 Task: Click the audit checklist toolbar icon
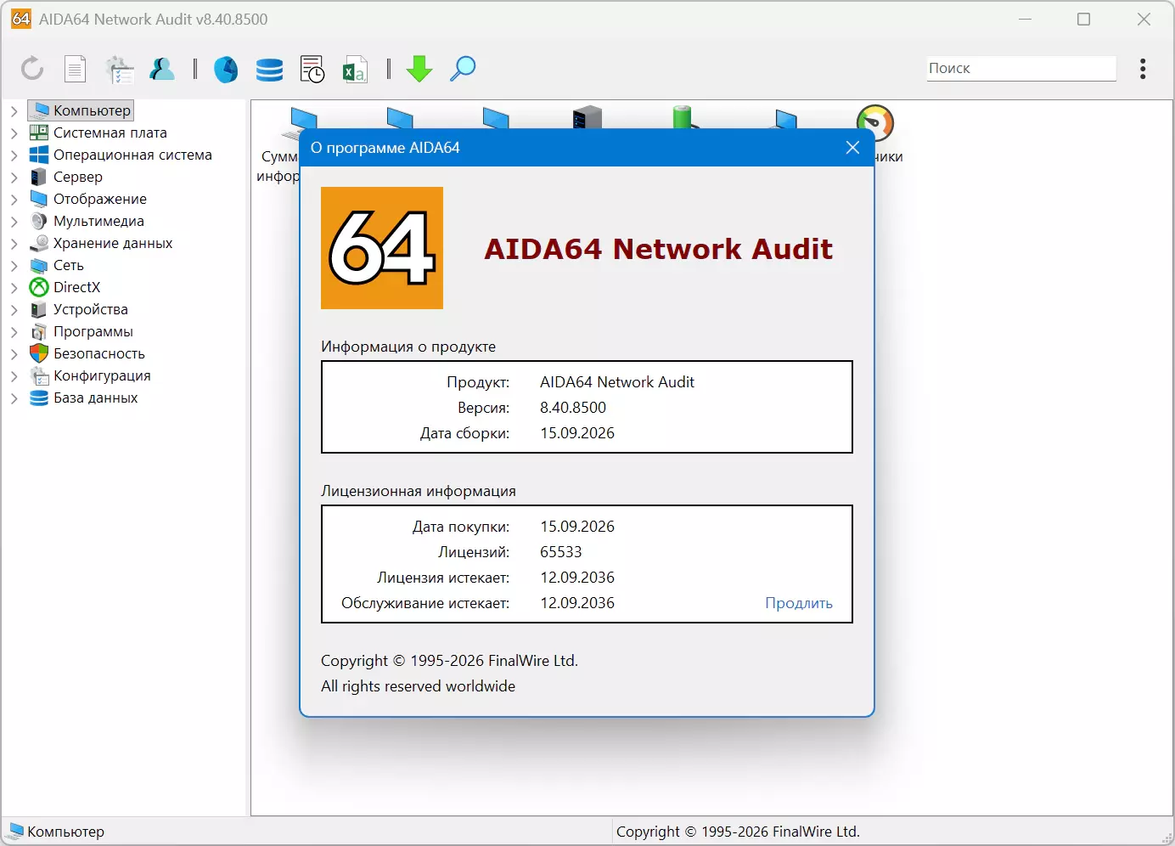click(x=120, y=69)
